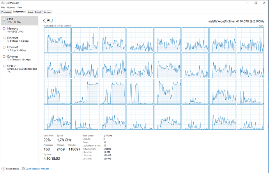Open the Services tab
The width and height of the screenshot is (269, 173).
47,12
